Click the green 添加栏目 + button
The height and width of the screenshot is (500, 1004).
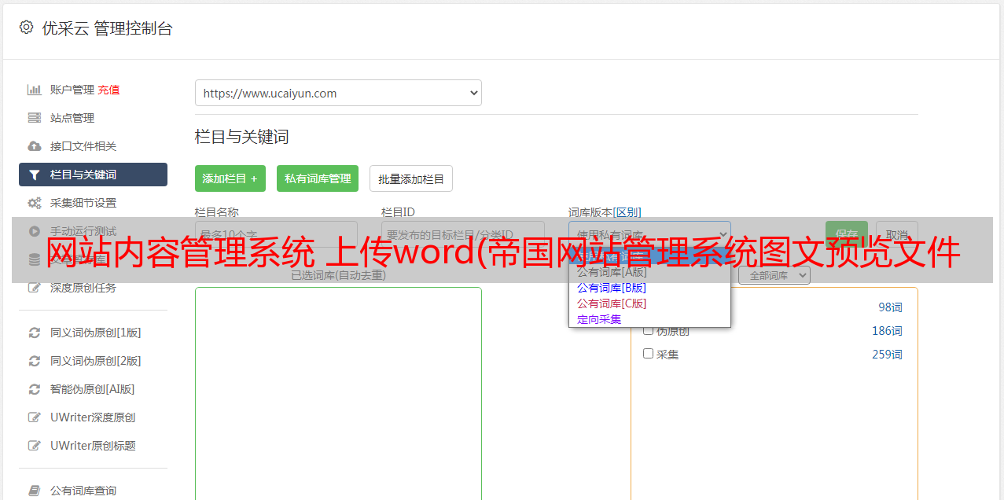[x=230, y=178]
